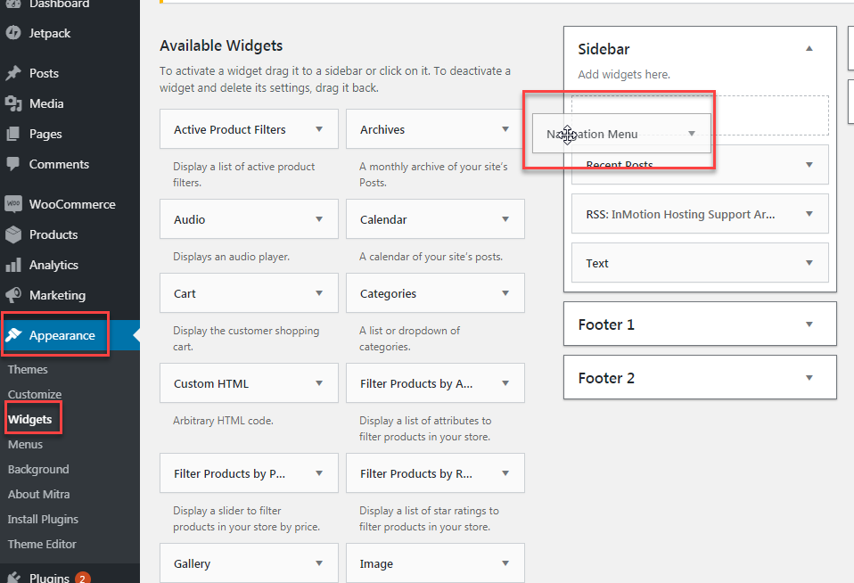Expand the Custom HTML widget arrow
The height and width of the screenshot is (583, 854).
[319, 383]
